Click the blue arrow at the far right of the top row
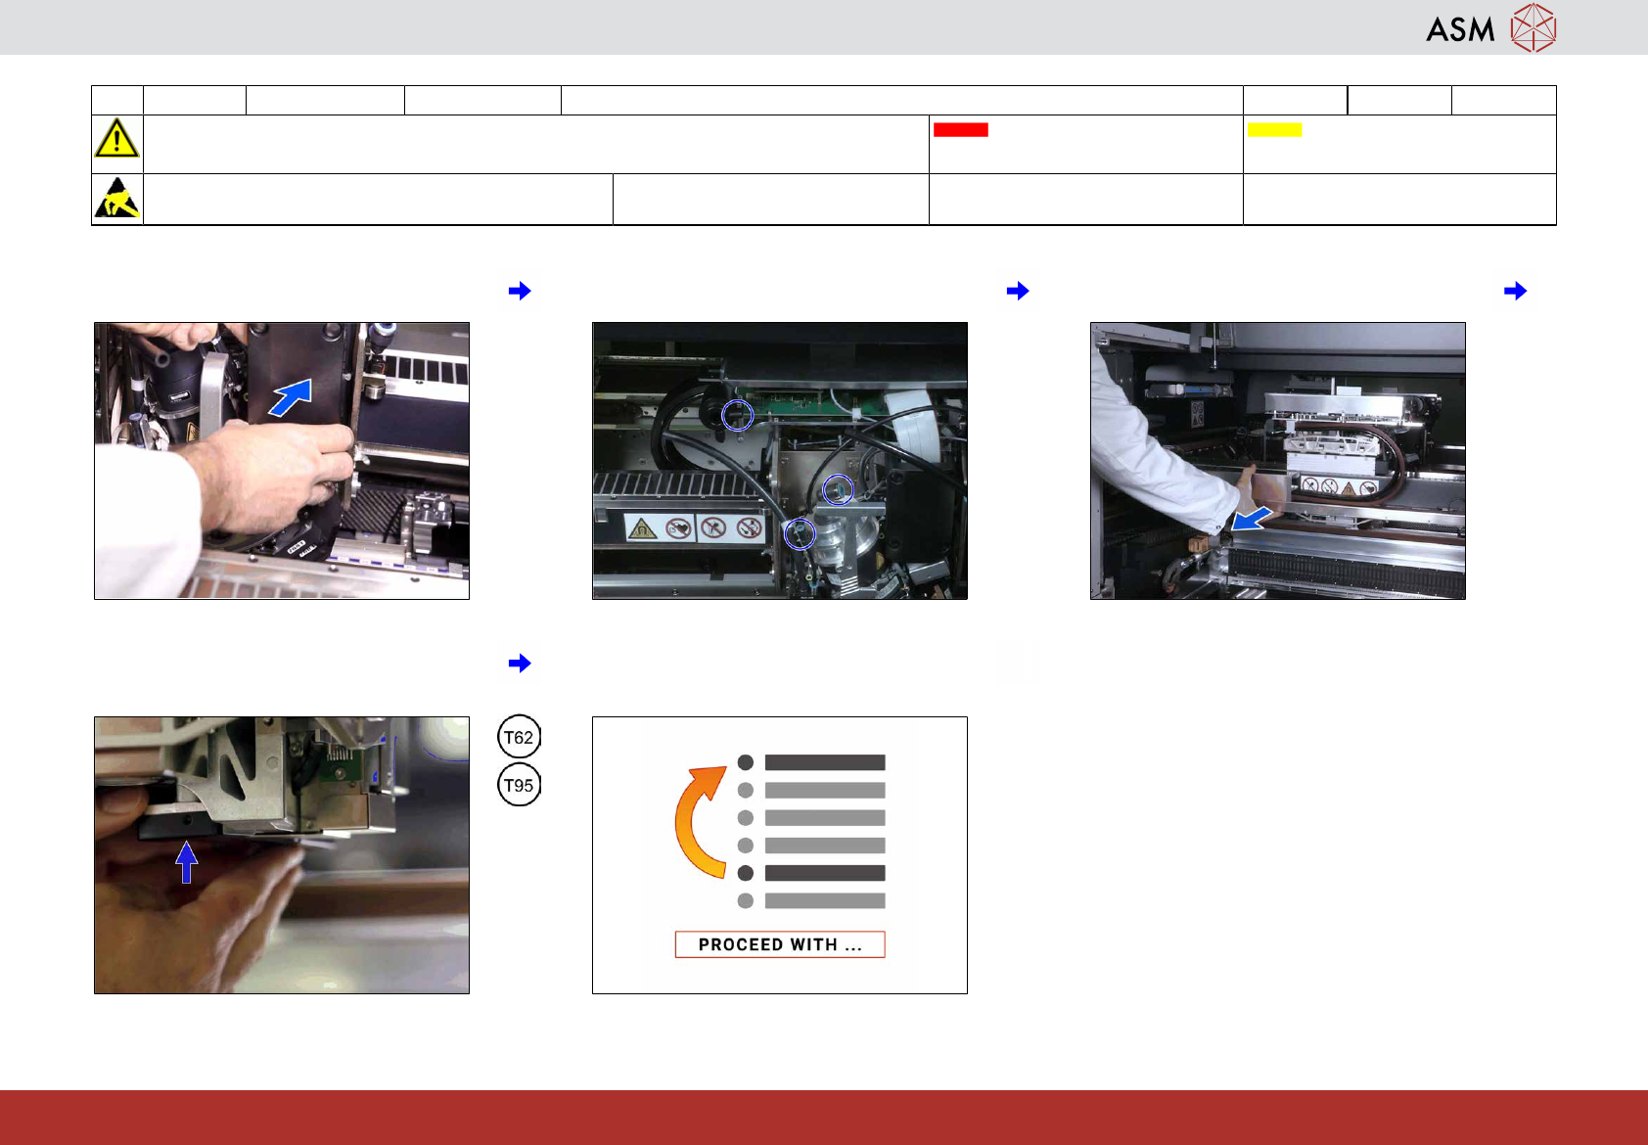Viewport: 1648px width, 1145px height. [x=1515, y=291]
